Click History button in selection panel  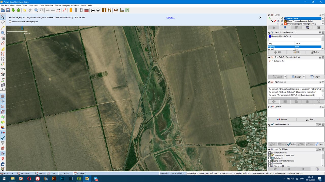[315, 77]
